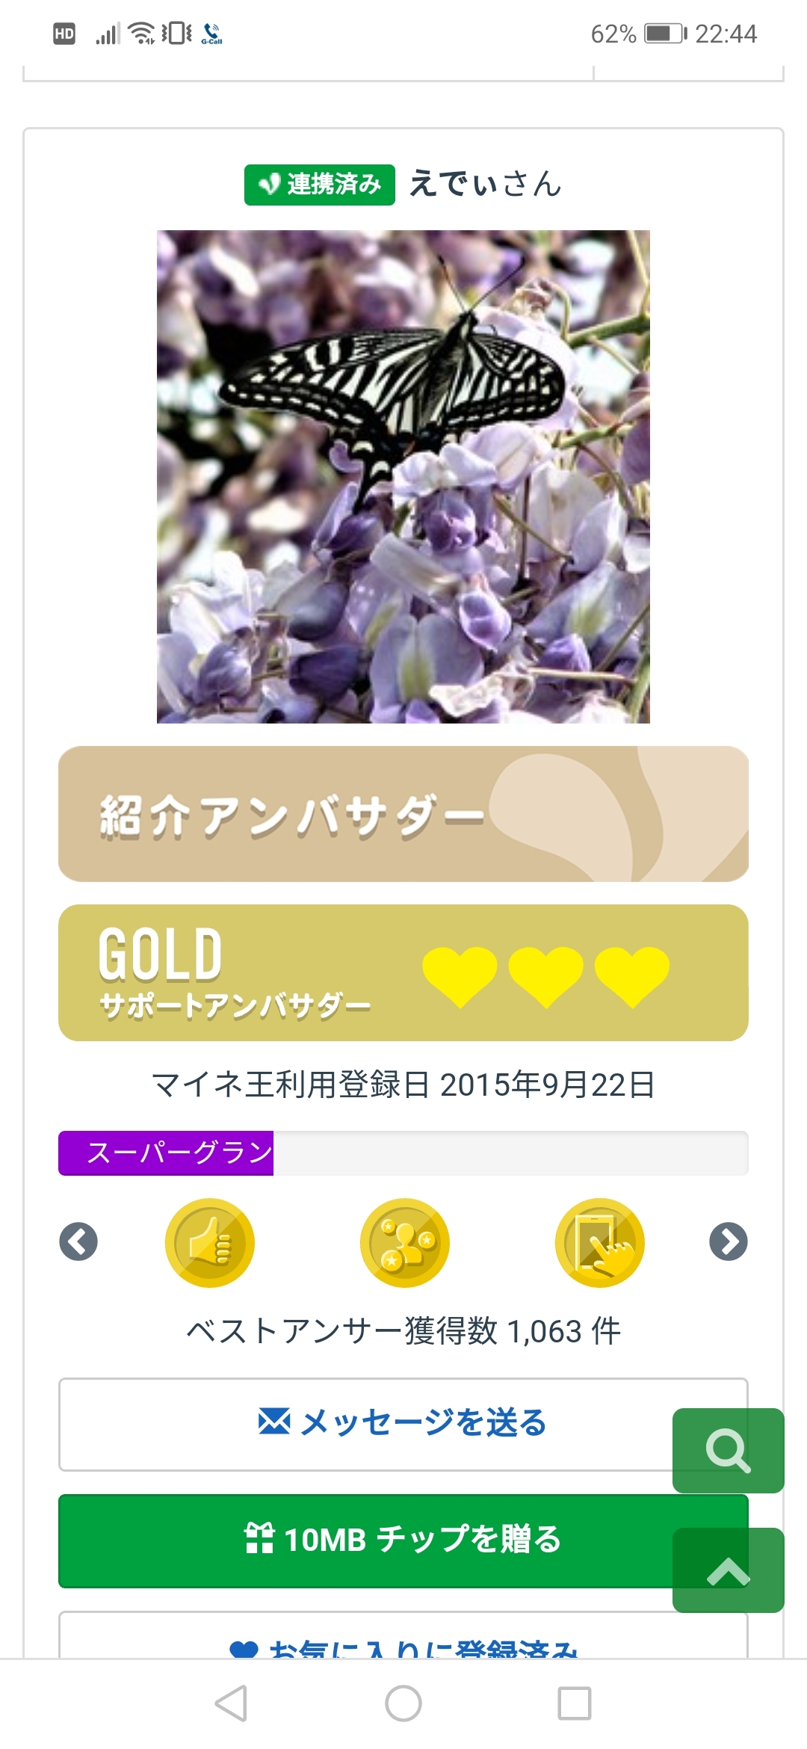Gift a 10MB chip to user
Image resolution: width=807 pixels, height=1749 pixels.
pyautogui.click(x=366, y=1540)
